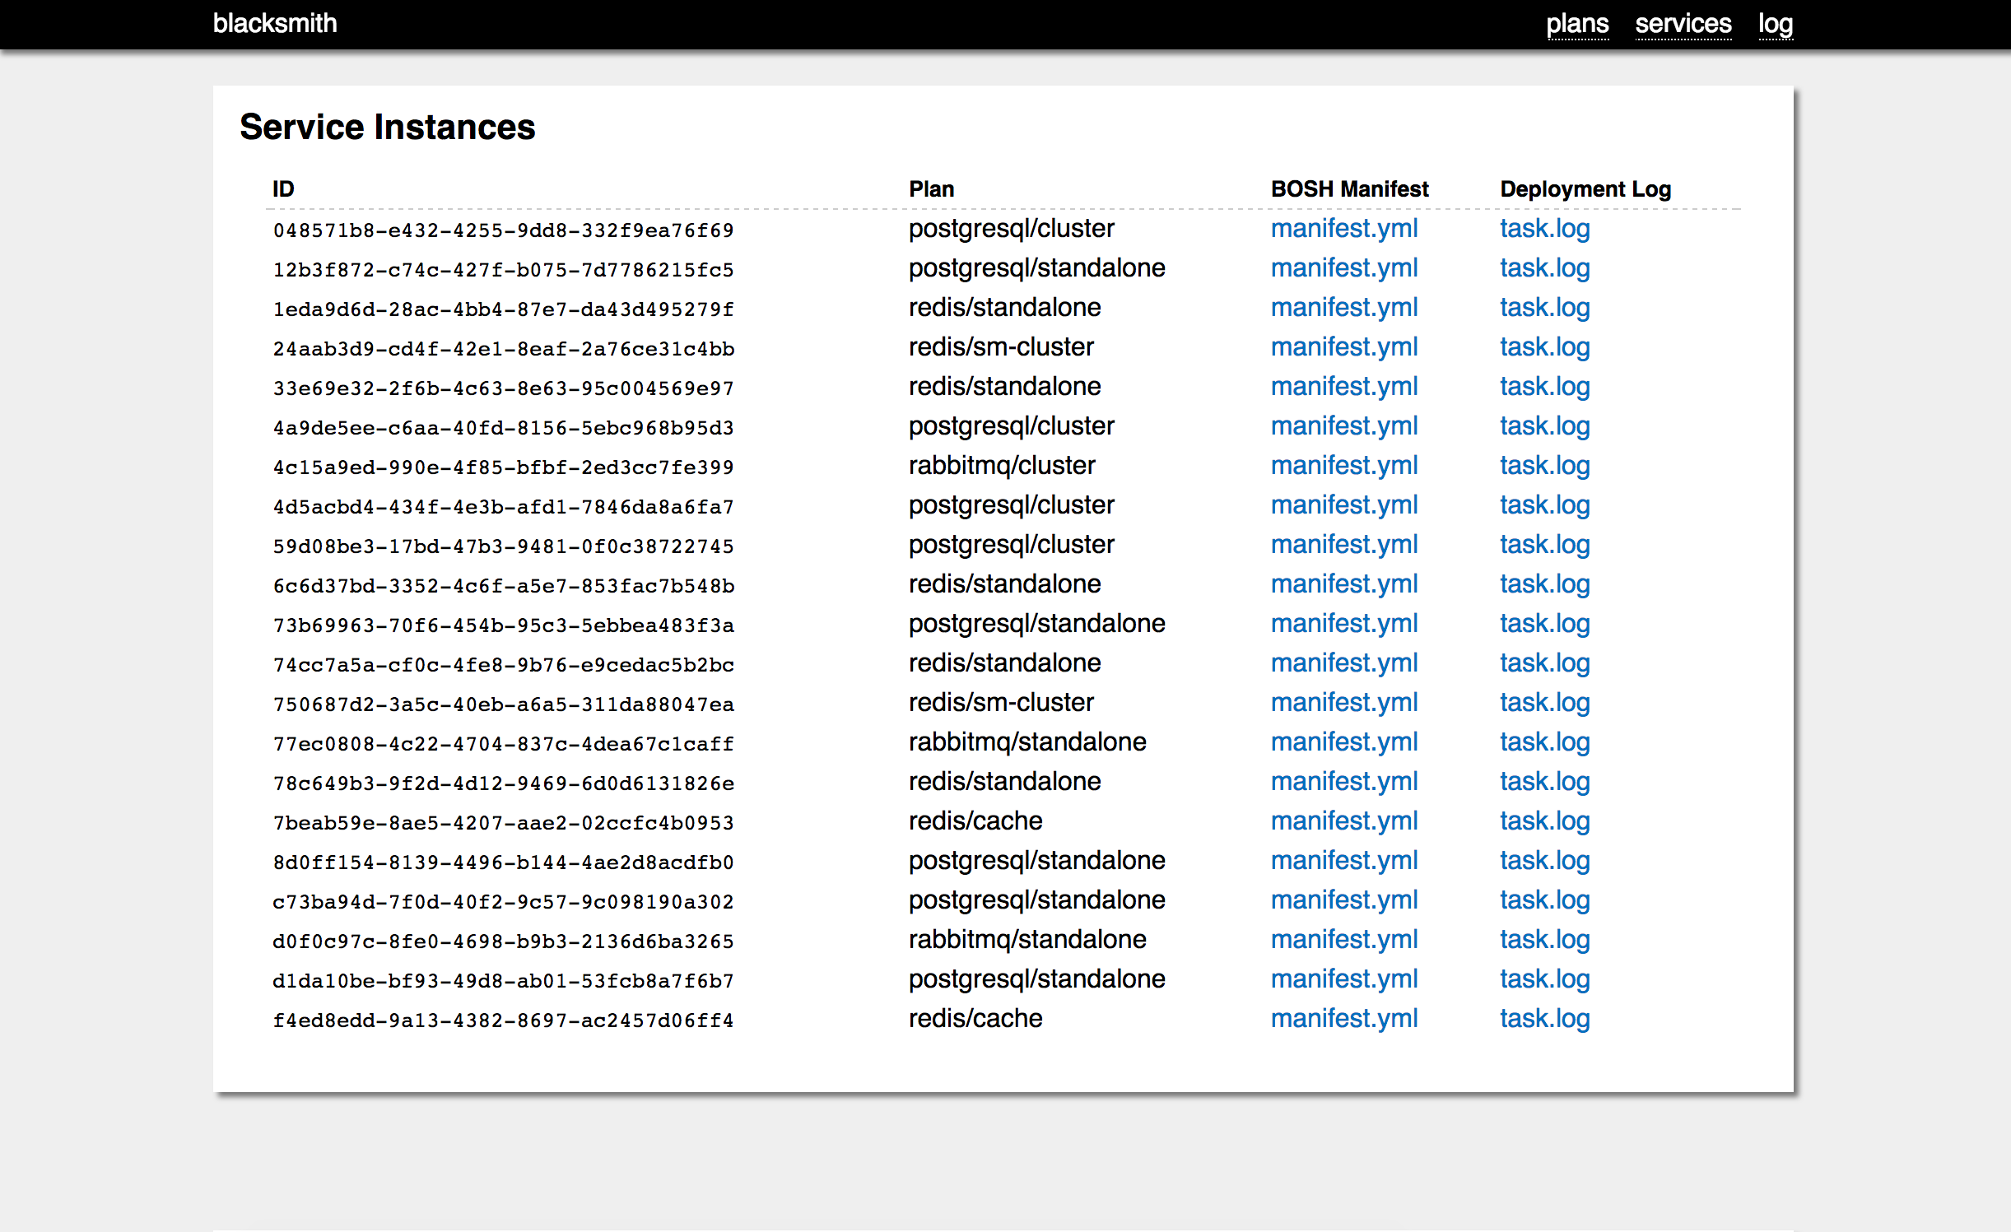The height and width of the screenshot is (1232, 2011).
Task: Click the manifest.yml link for rabbitmq/cluster
Action: point(1343,467)
